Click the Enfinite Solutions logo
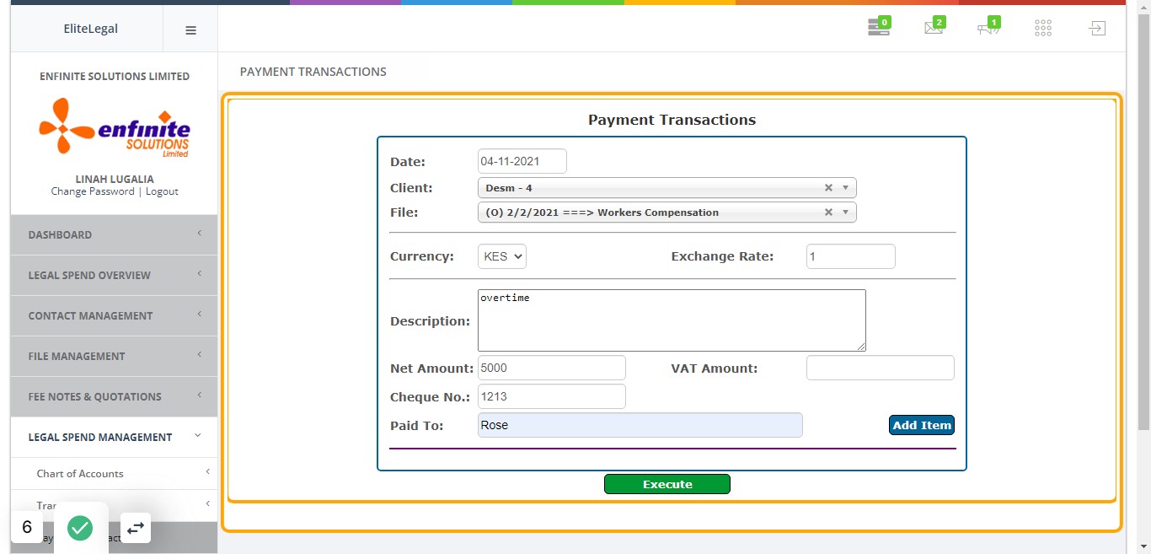This screenshot has height=554, width=1151. tap(115, 127)
